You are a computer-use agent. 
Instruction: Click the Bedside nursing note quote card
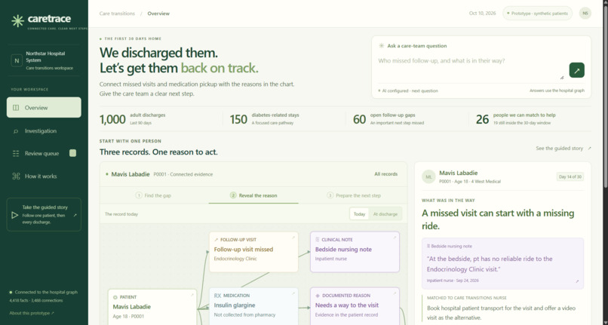click(502, 263)
